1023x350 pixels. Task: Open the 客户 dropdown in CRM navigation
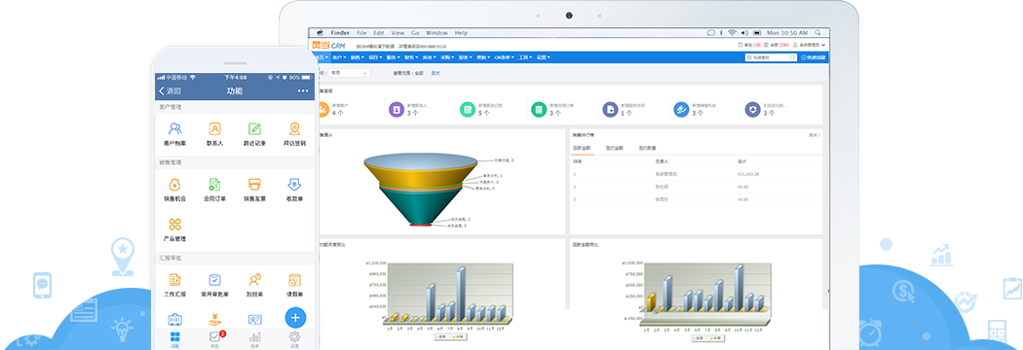point(339,57)
